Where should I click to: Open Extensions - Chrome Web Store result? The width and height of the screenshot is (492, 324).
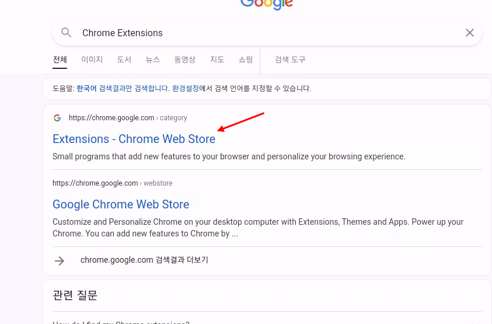(x=134, y=139)
